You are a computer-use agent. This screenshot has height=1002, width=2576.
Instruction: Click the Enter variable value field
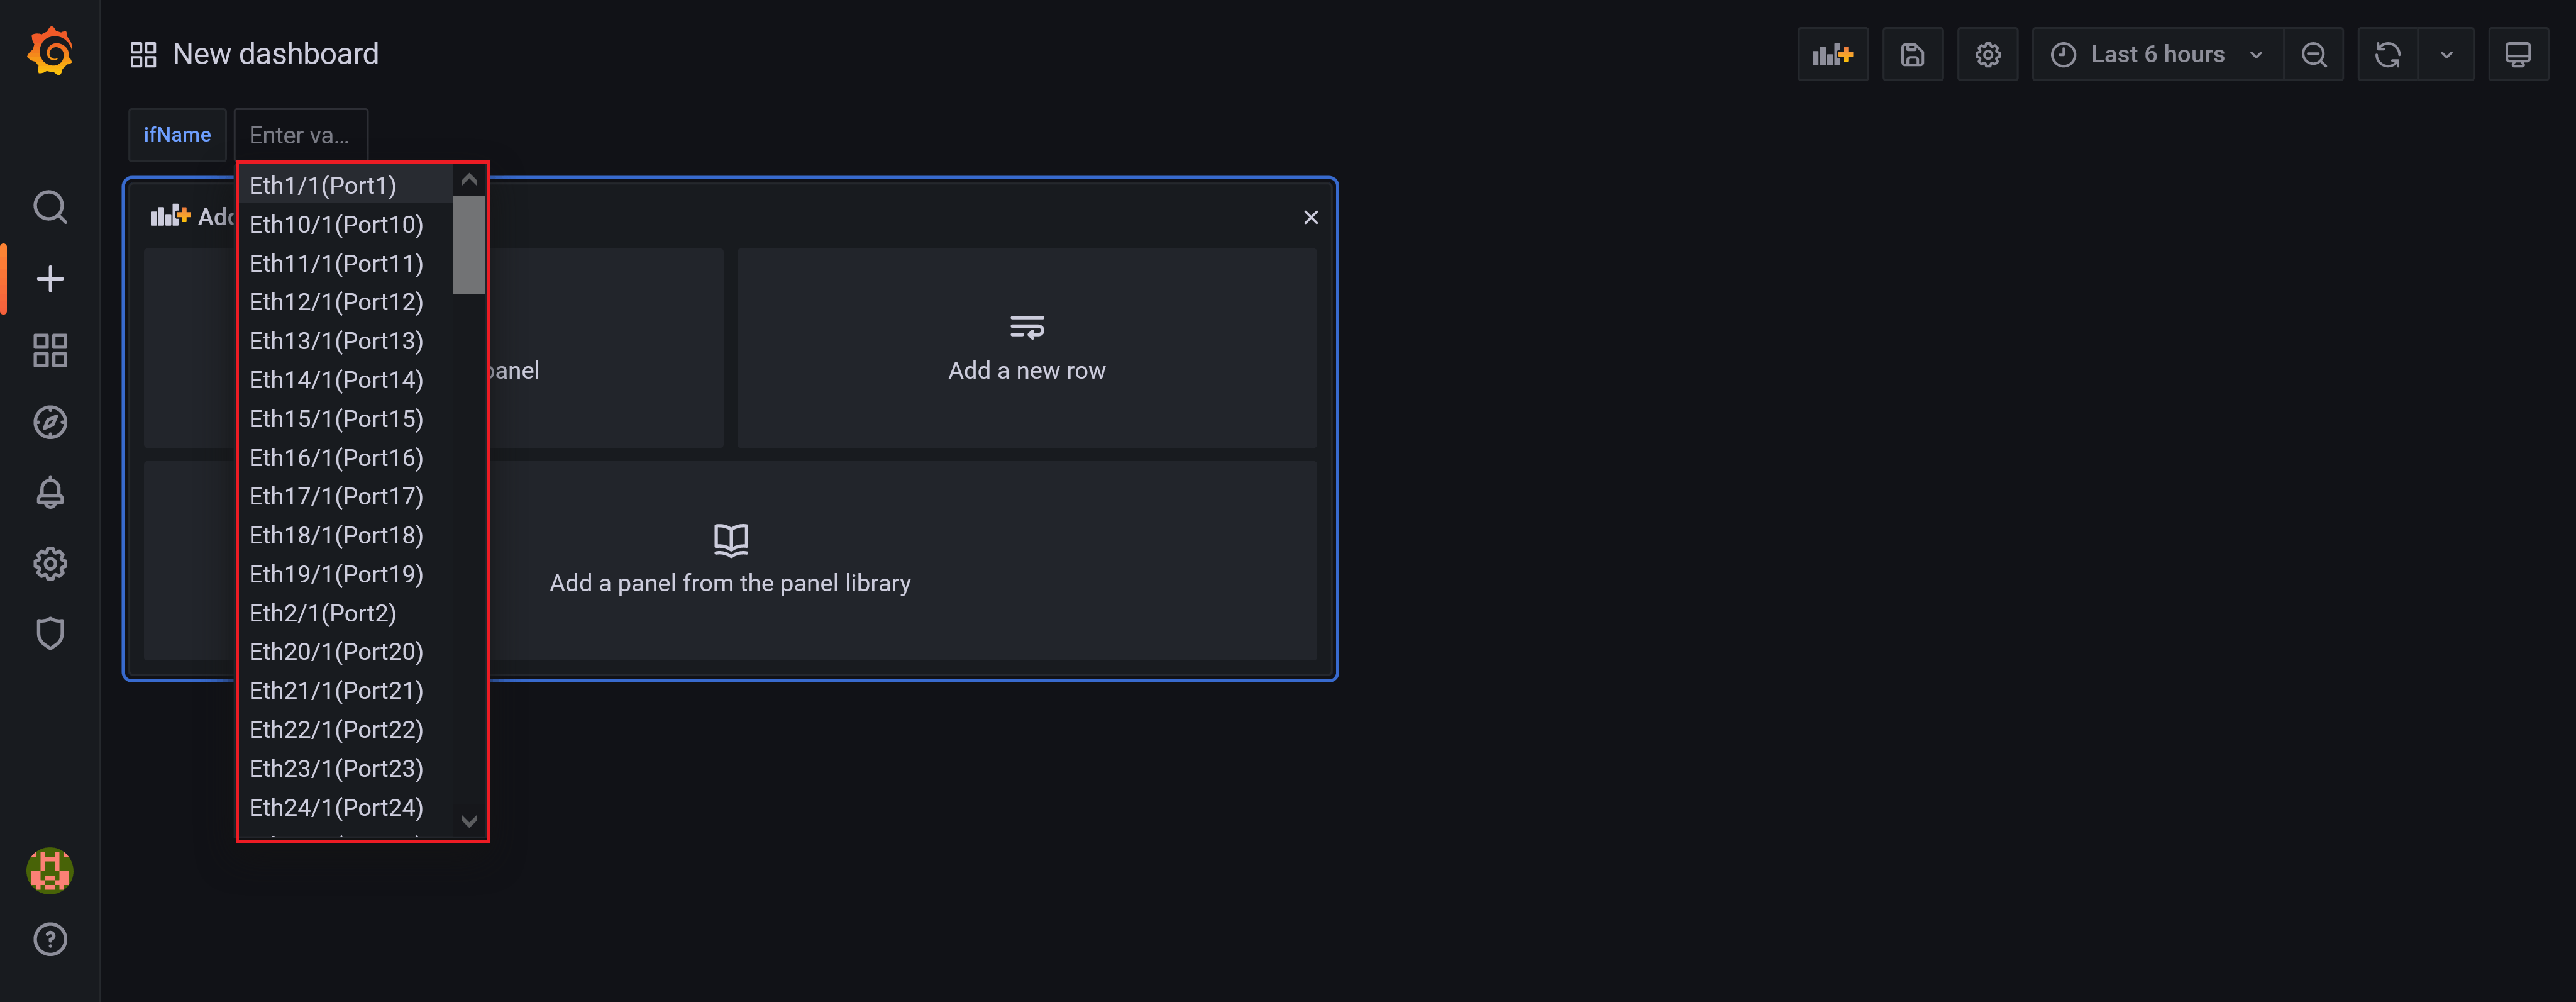301,135
